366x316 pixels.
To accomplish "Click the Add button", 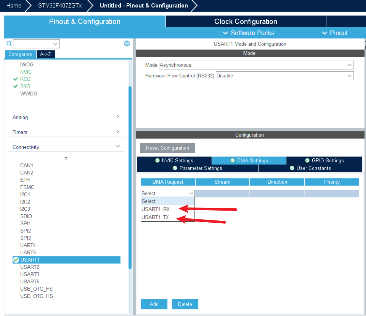I will 154,304.
